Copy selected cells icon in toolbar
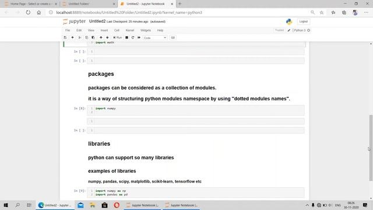 [x=87, y=37]
